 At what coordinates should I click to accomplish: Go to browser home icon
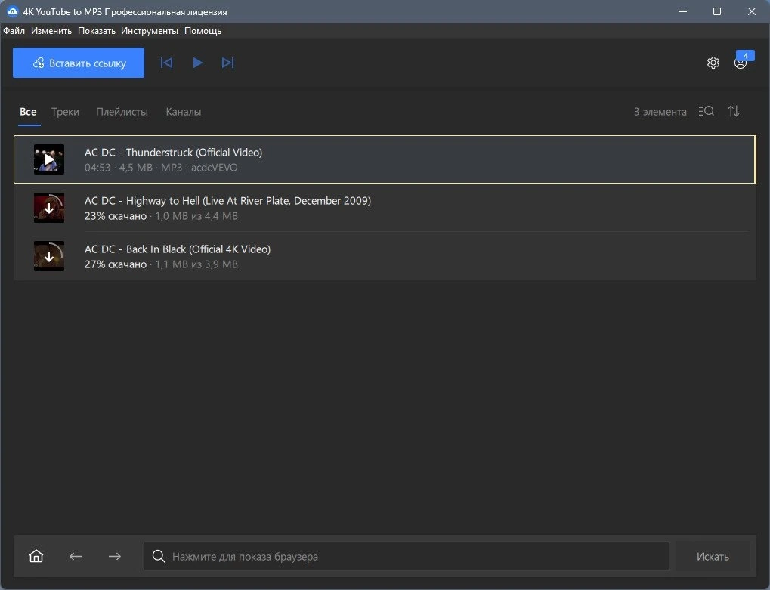pyautogui.click(x=36, y=556)
